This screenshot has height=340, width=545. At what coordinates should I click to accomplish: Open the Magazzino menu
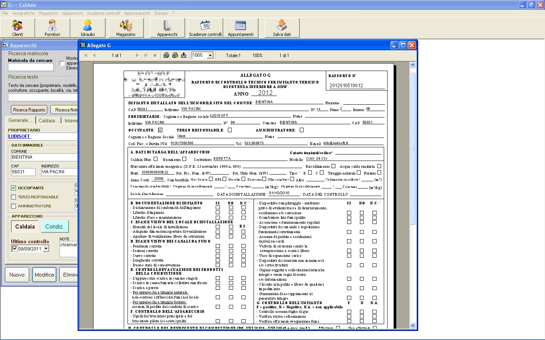pos(48,13)
